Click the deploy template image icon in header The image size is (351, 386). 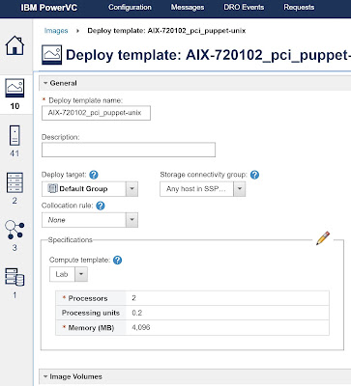click(x=52, y=55)
